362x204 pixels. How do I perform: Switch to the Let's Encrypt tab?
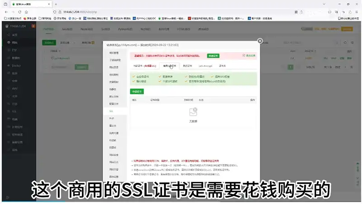[206, 66]
